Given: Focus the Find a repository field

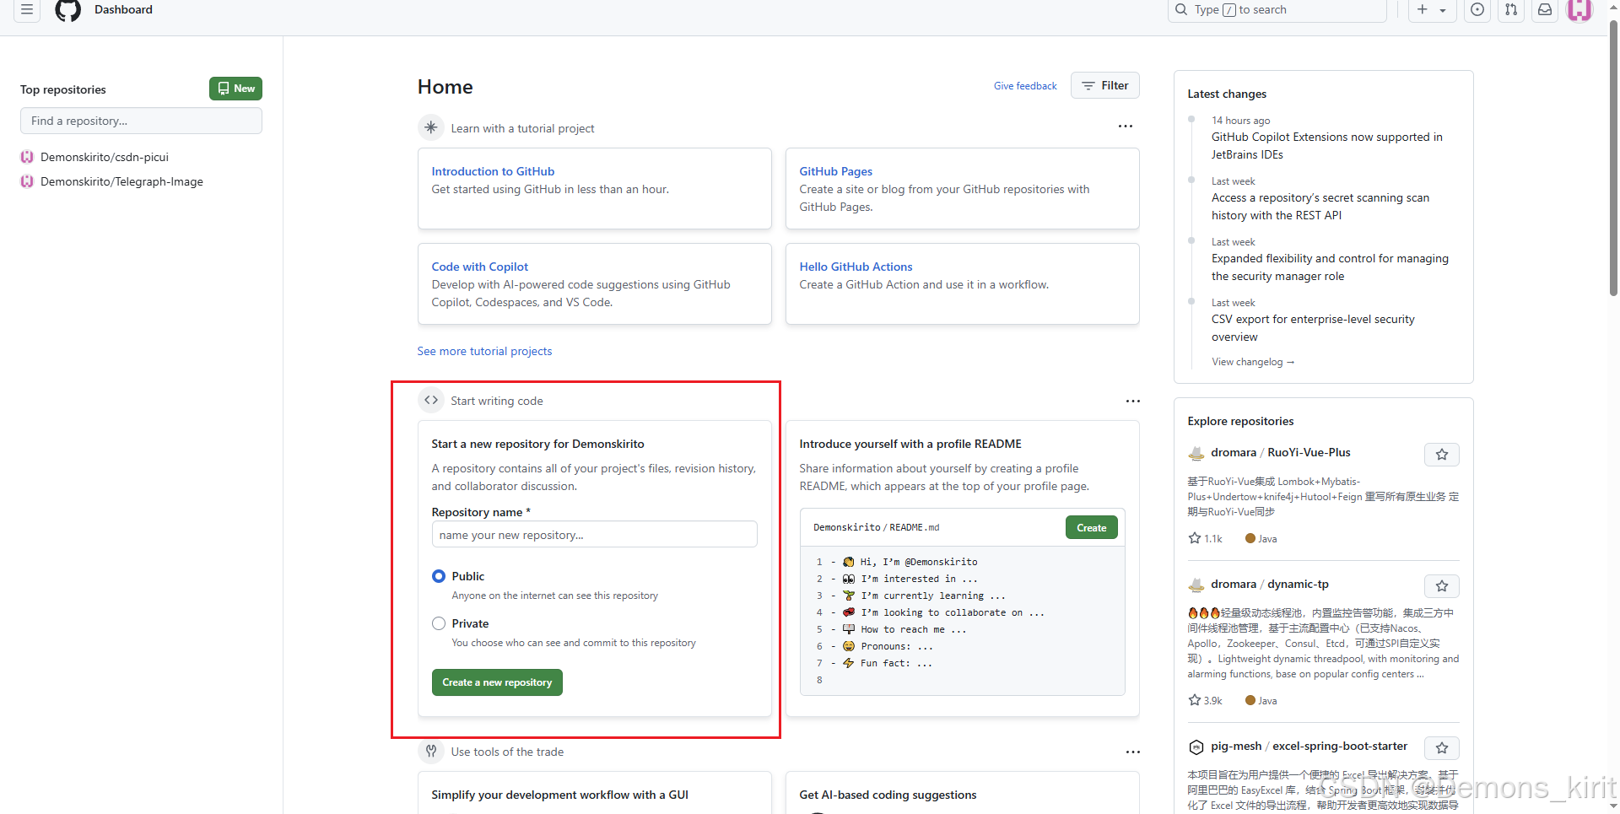Looking at the screenshot, I should click(x=141, y=121).
